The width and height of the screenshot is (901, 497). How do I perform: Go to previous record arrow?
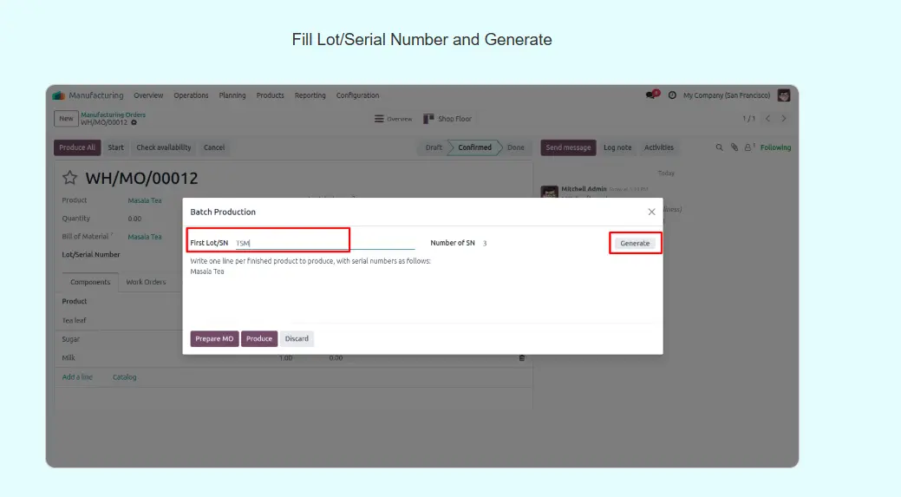[767, 119]
